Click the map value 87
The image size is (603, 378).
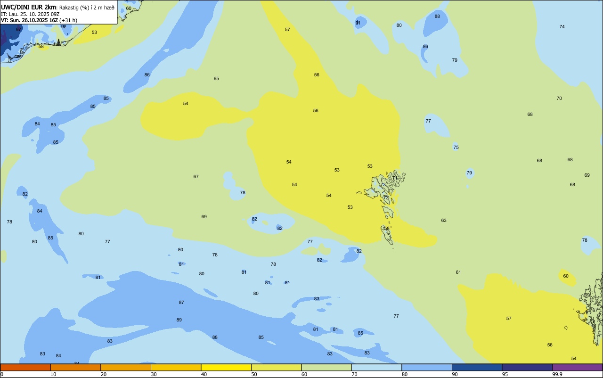pos(181,303)
